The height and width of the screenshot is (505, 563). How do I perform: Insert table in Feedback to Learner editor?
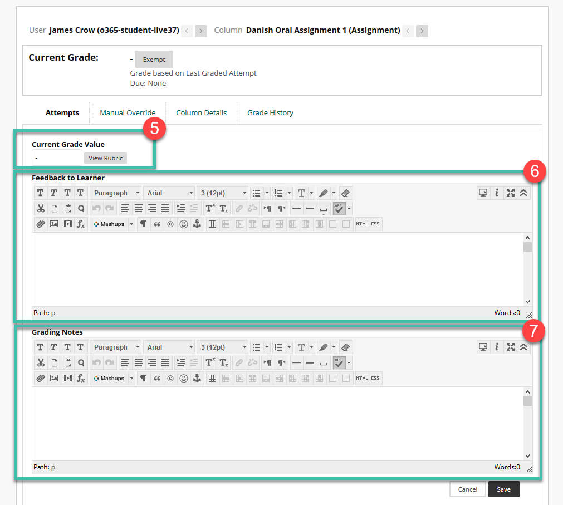(x=212, y=224)
